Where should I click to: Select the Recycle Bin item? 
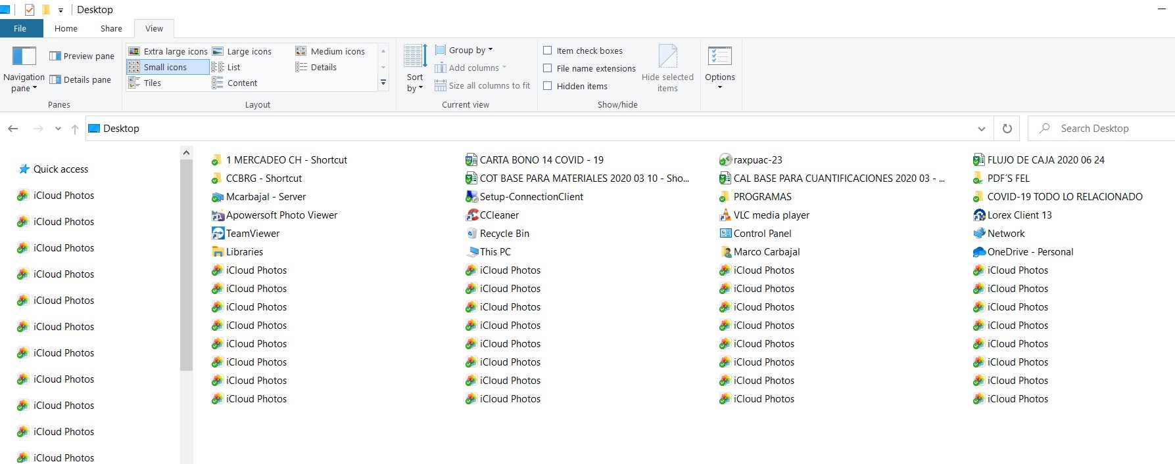point(497,233)
